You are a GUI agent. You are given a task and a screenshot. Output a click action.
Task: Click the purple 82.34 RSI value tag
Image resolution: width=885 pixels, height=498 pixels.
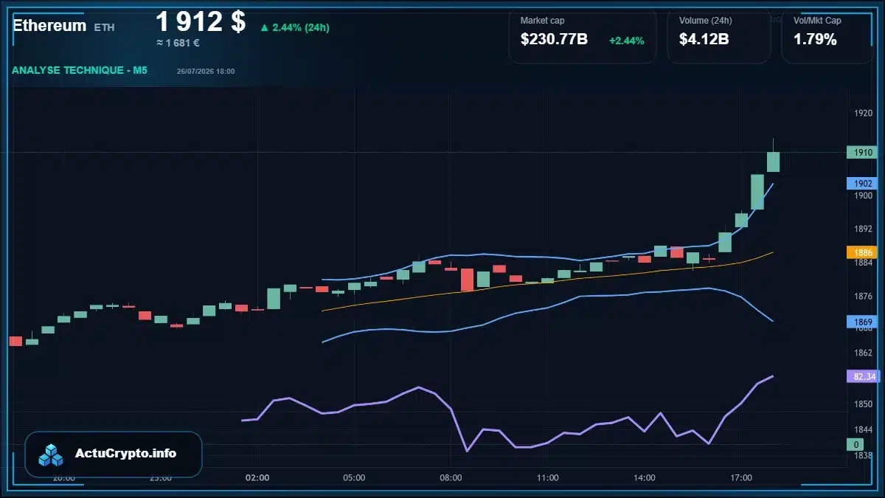861,376
